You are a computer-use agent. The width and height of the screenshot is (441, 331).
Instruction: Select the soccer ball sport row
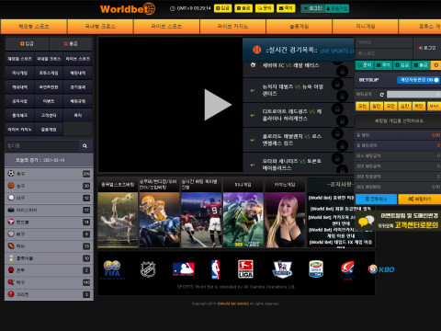[49, 174]
